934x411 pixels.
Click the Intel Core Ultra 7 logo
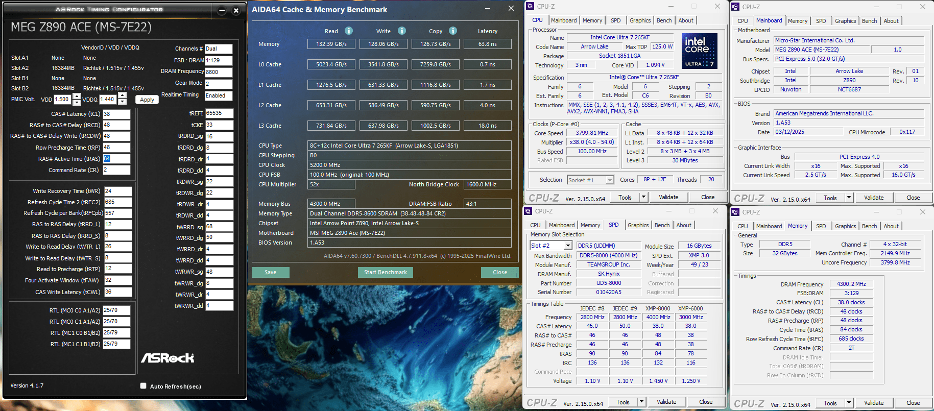tap(700, 51)
